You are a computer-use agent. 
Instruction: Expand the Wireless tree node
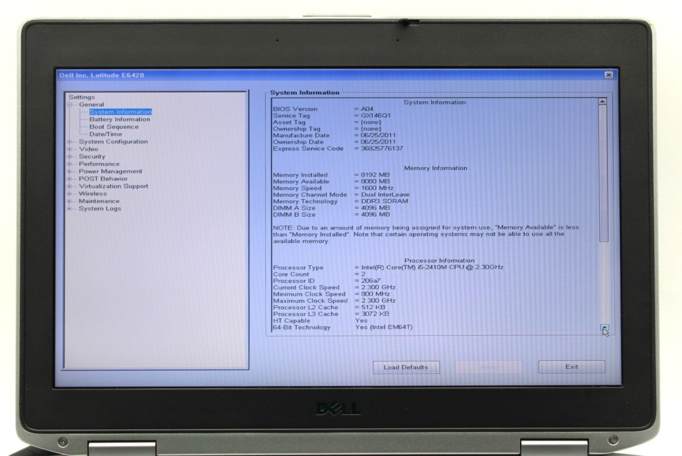pos(70,194)
